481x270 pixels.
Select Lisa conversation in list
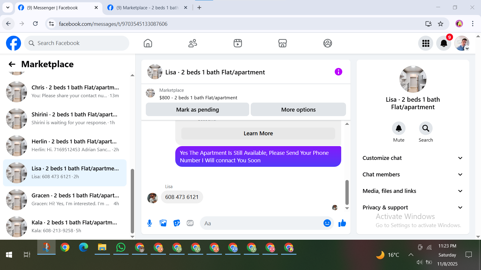[65, 173]
